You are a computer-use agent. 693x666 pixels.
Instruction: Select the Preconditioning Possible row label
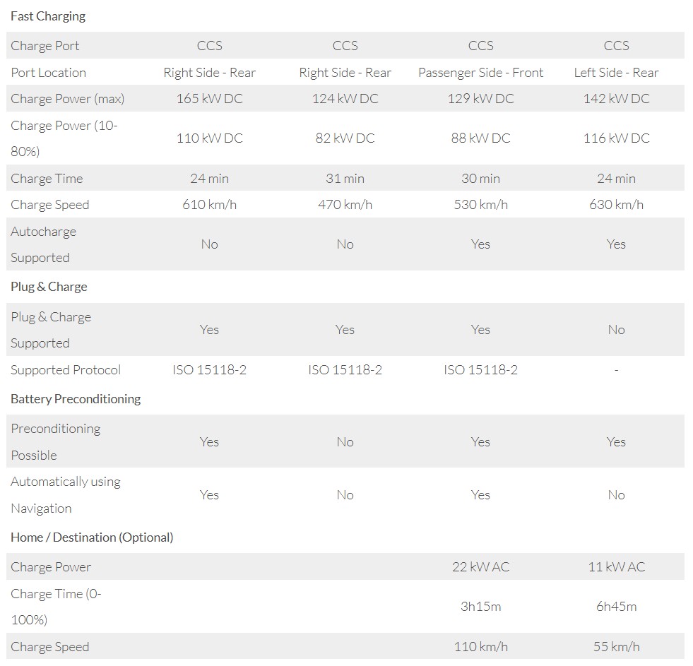[x=55, y=441]
